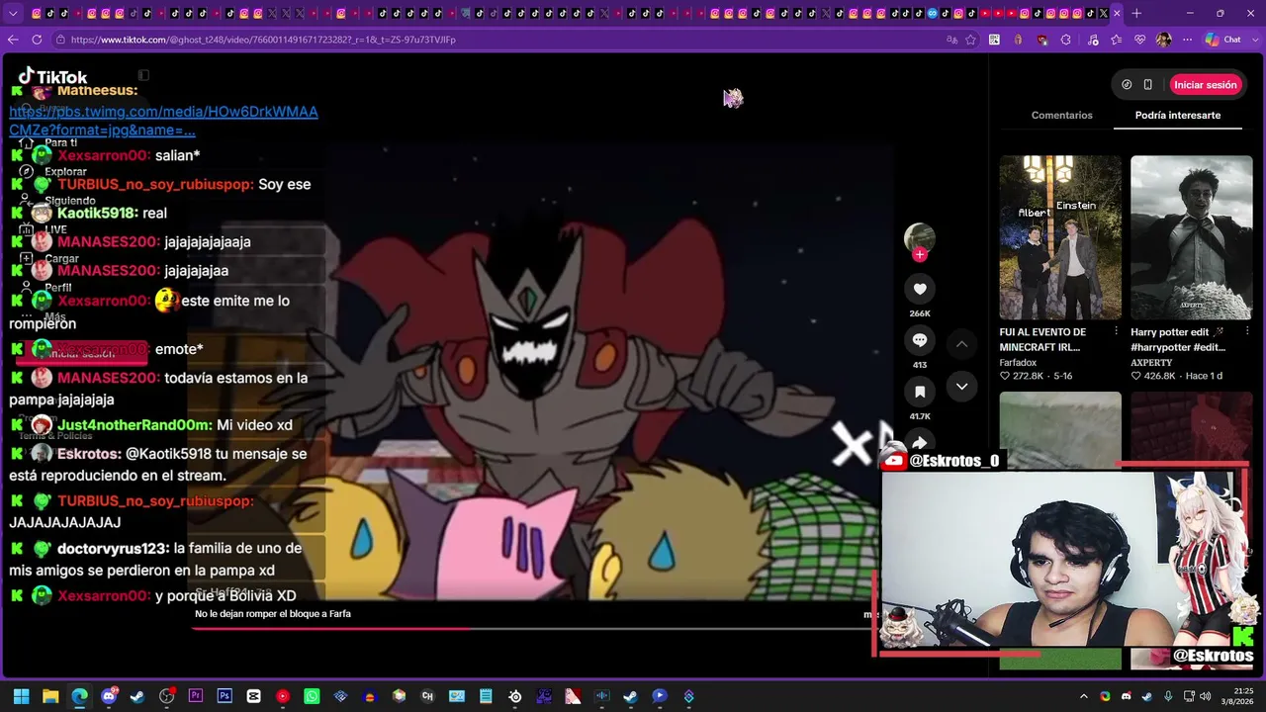
Task: Show hidden system tray icons chevron
Action: tap(1084, 696)
